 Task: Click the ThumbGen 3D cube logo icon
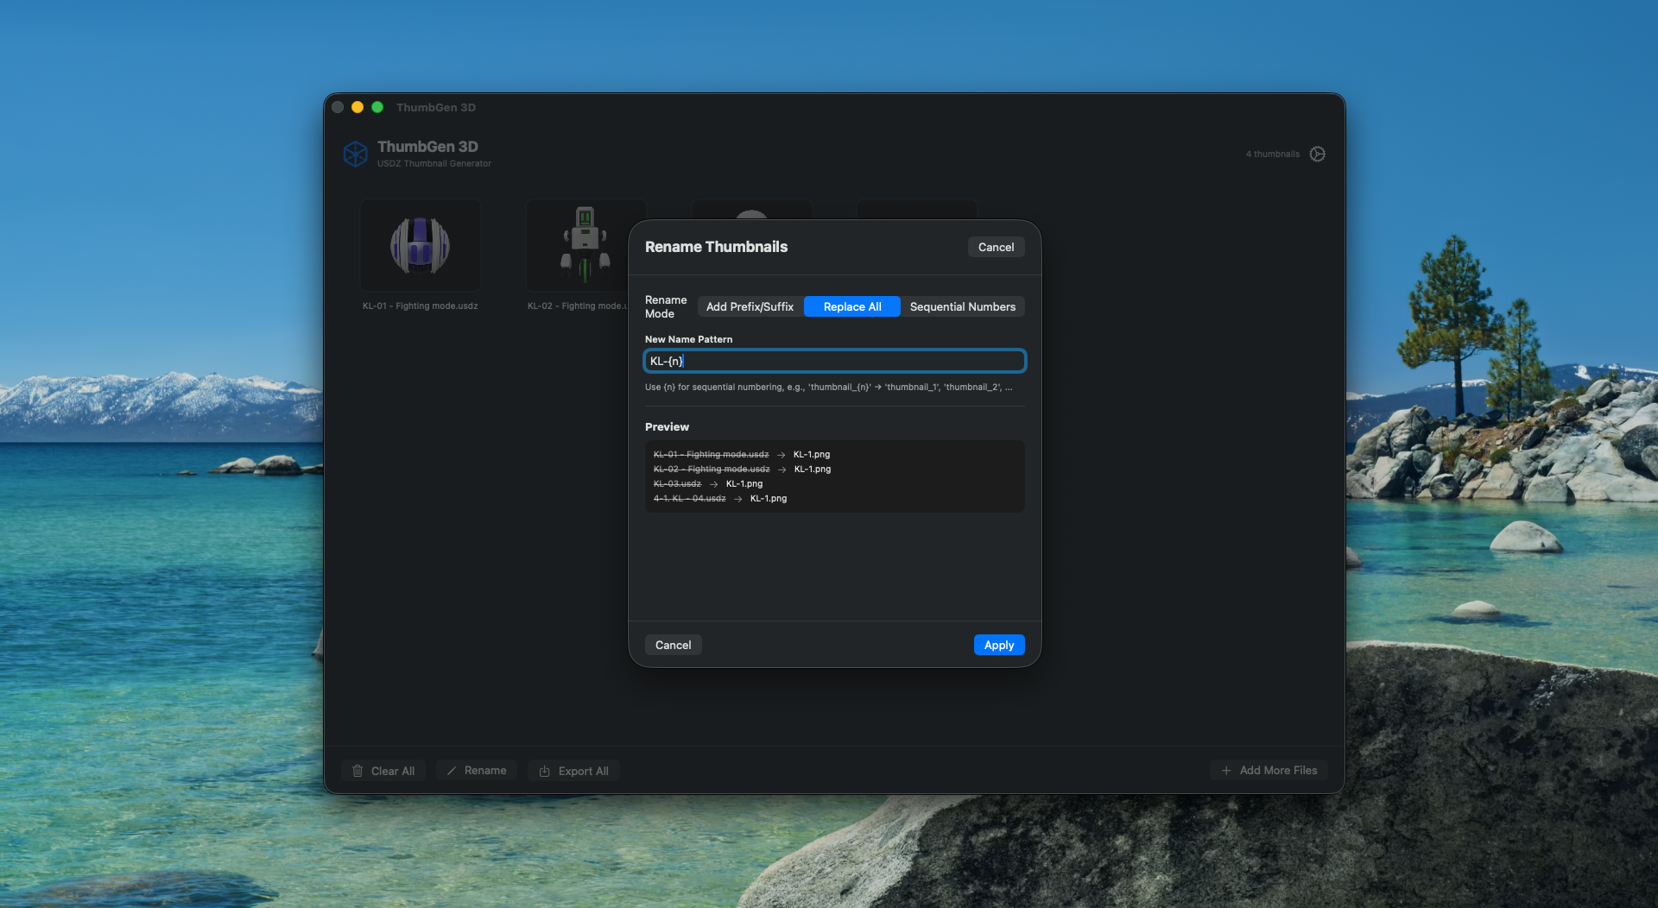pyautogui.click(x=355, y=153)
